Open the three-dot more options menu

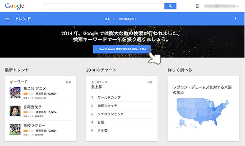(x=235, y=19)
